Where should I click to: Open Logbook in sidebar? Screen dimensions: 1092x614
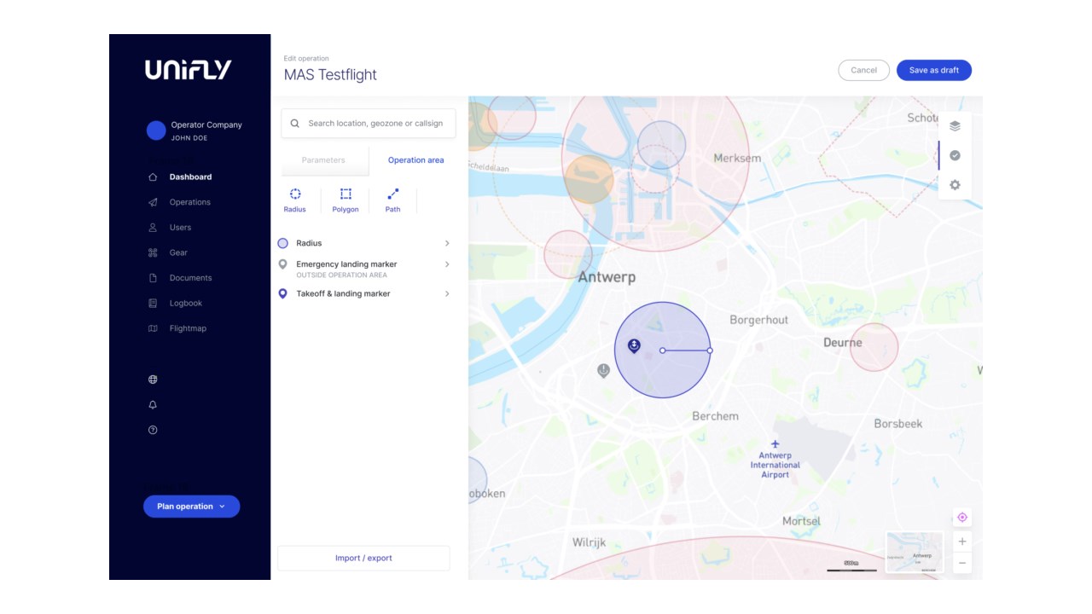(186, 303)
